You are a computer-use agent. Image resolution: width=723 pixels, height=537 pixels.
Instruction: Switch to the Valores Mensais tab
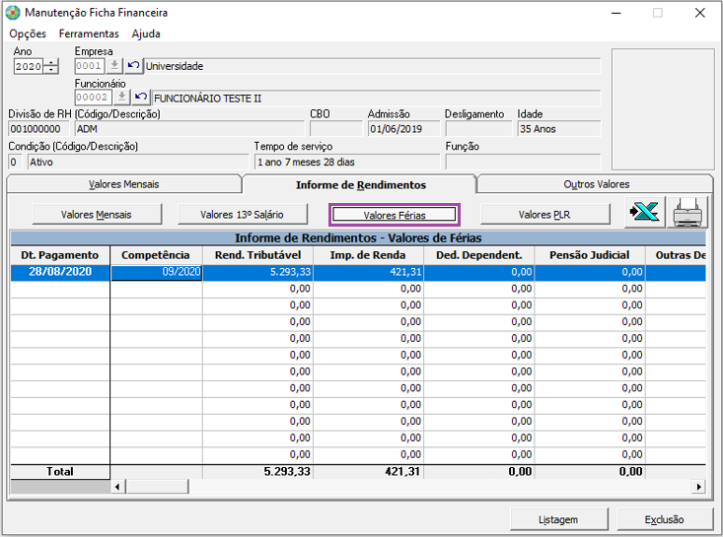[123, 184]
